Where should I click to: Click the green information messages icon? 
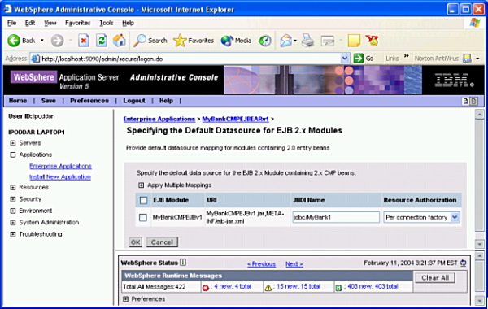(338, 288)
